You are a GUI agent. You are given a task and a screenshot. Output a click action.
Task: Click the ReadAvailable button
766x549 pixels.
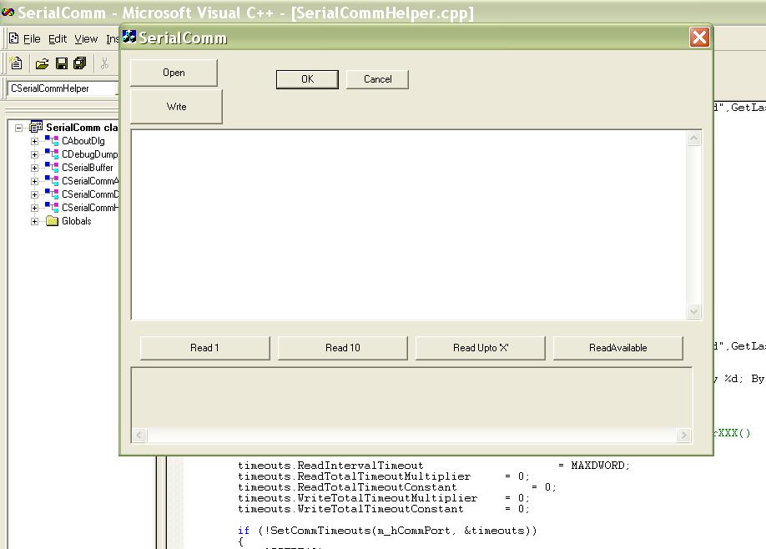point(618,348)
